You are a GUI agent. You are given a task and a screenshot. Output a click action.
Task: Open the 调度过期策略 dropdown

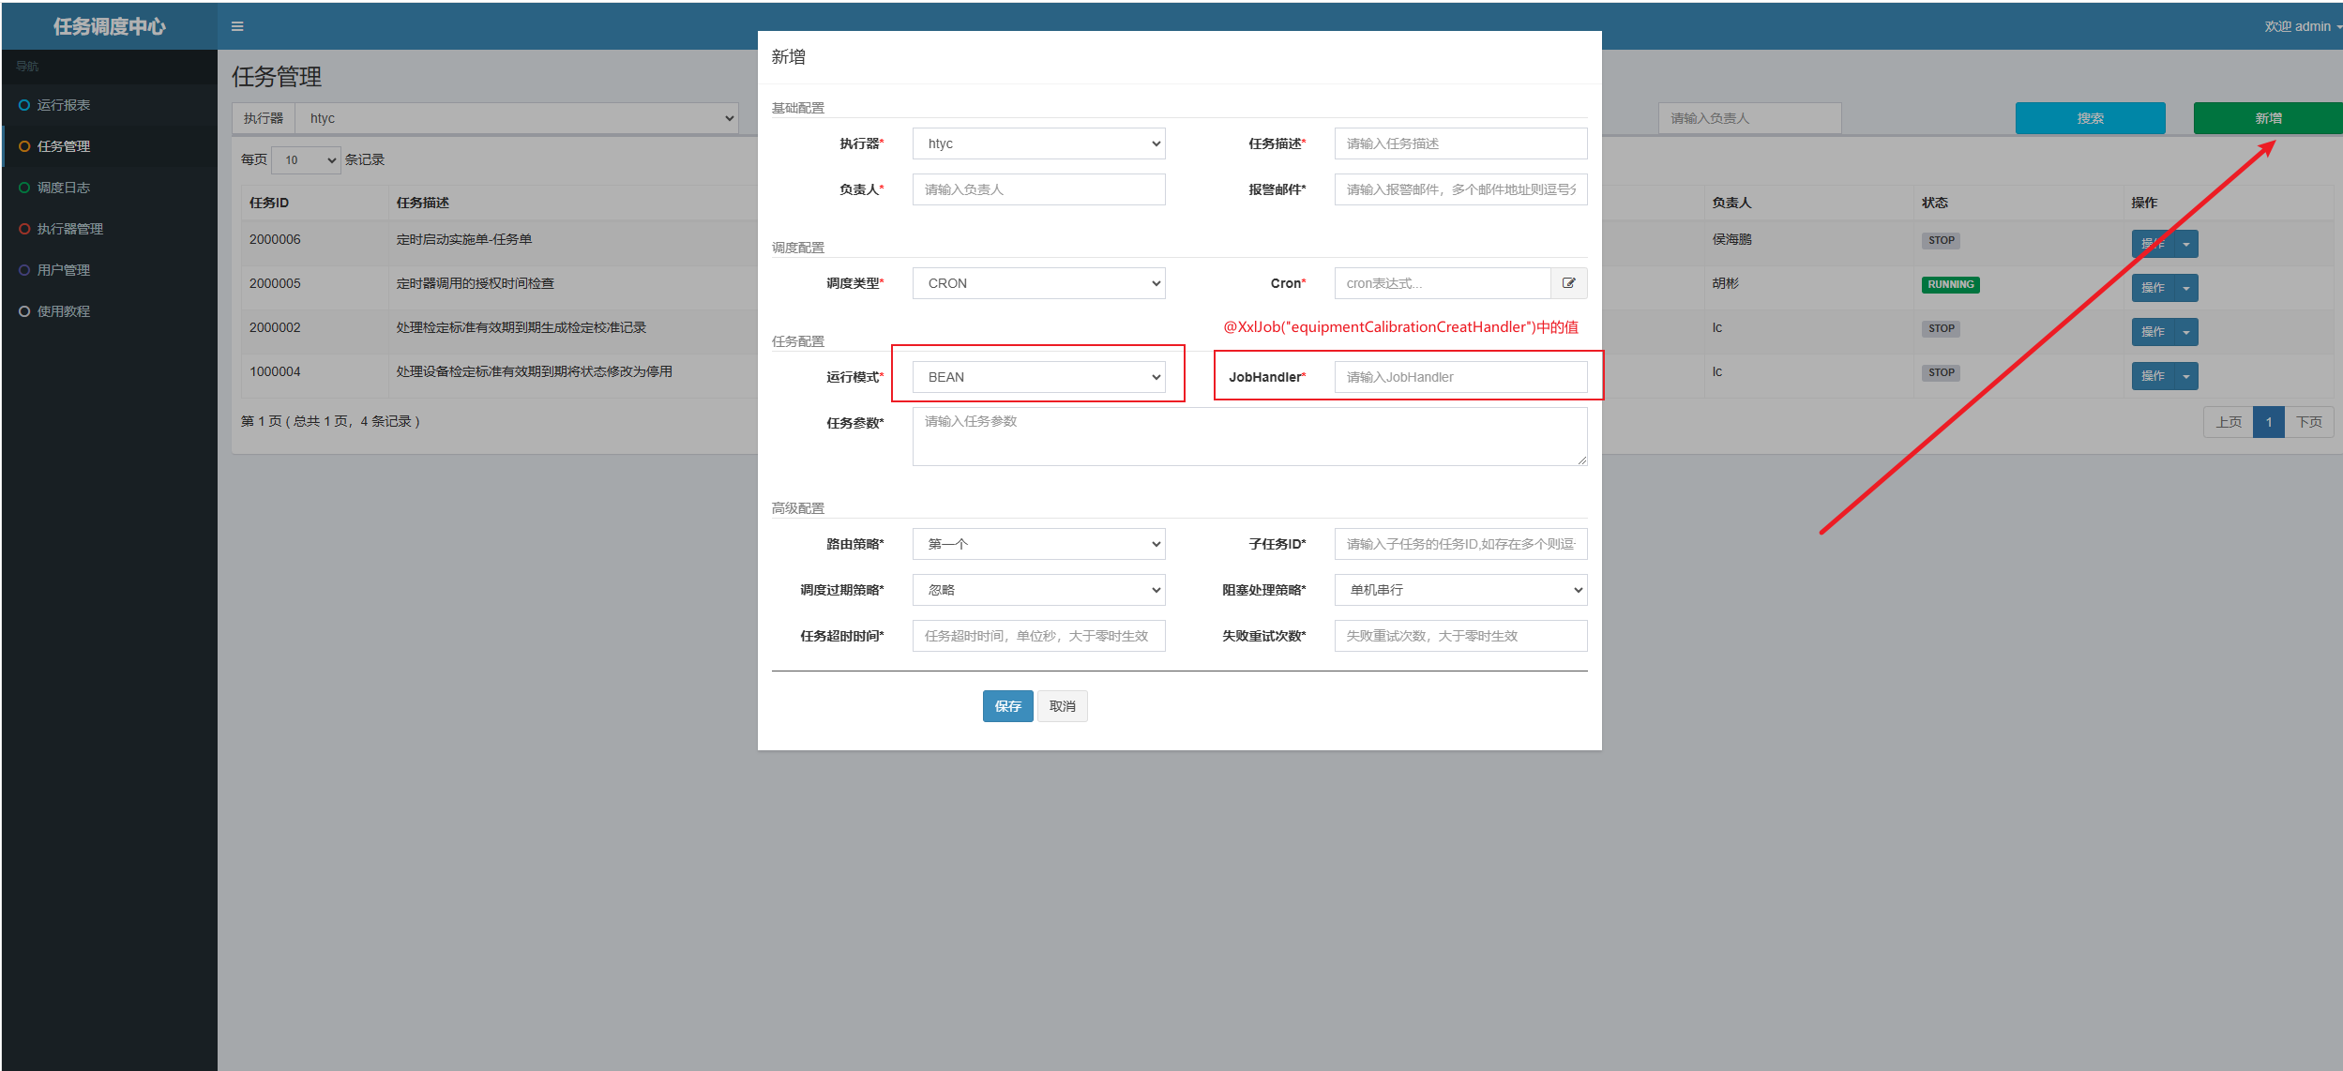click(x=1038, y=590)
